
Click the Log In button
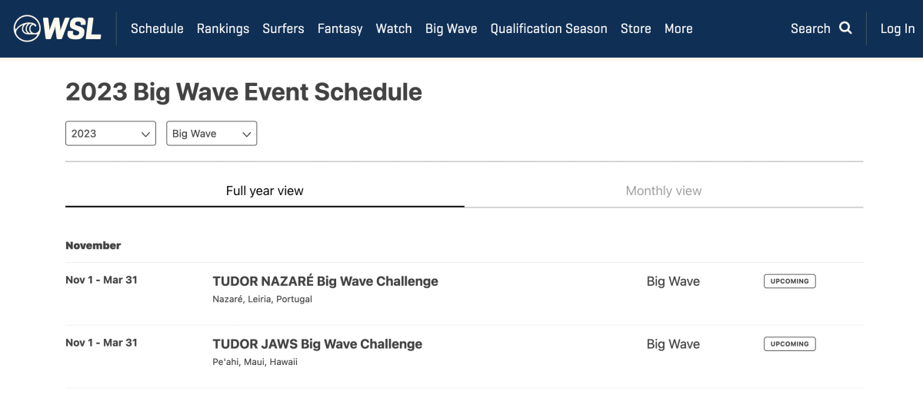[x=898, y=28]
